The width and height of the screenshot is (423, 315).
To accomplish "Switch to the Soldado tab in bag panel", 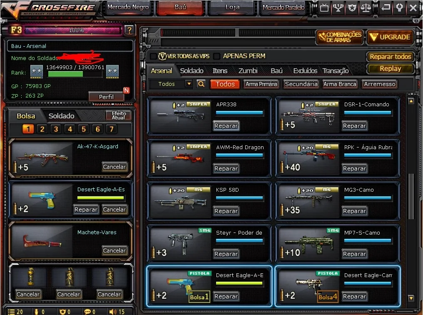I will (x=61, y=116).
